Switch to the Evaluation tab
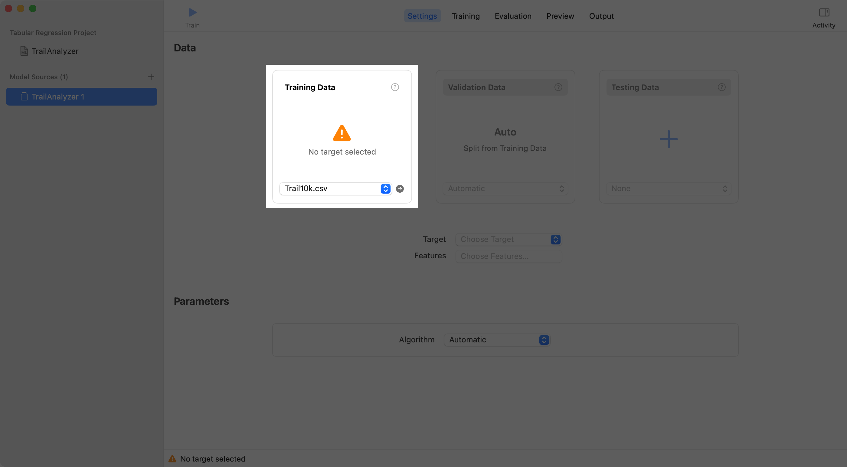Viewport: 847px width, 467px height. pyautogui.click(x=513, y=16)
